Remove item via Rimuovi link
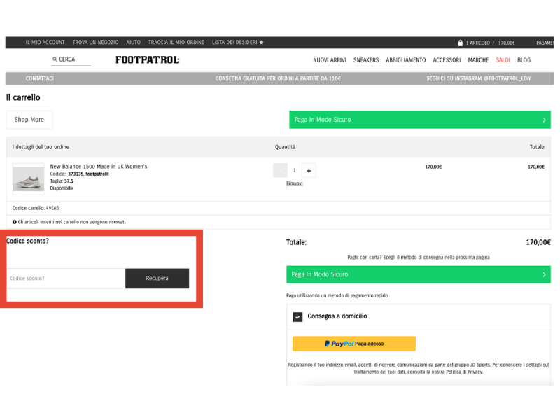The image size is (560, 420). click(294, 183)
